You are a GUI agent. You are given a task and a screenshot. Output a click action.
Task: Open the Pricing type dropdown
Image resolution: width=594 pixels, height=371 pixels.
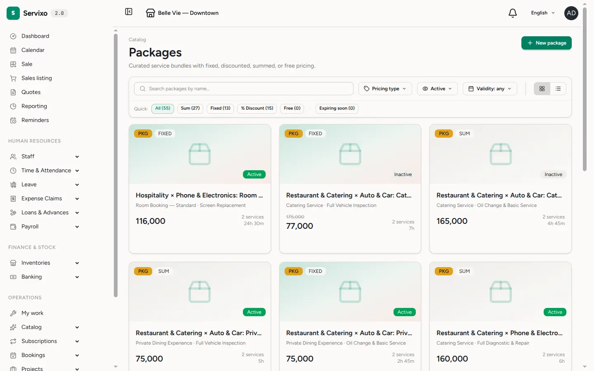[385, 89]
